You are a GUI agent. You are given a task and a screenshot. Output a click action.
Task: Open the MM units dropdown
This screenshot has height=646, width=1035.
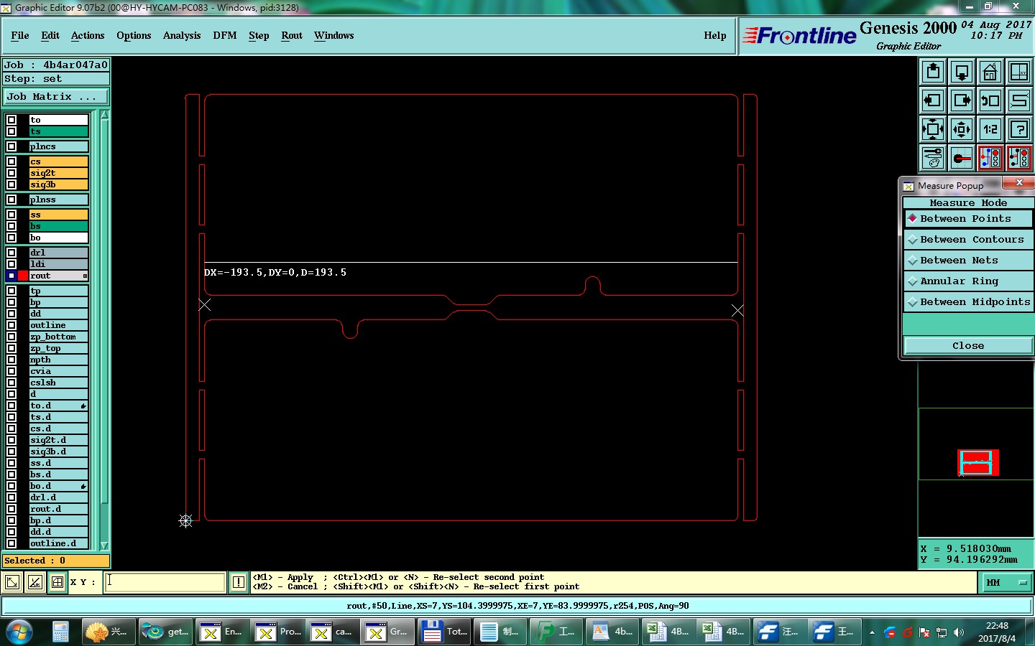click(x=1007, y=582)
